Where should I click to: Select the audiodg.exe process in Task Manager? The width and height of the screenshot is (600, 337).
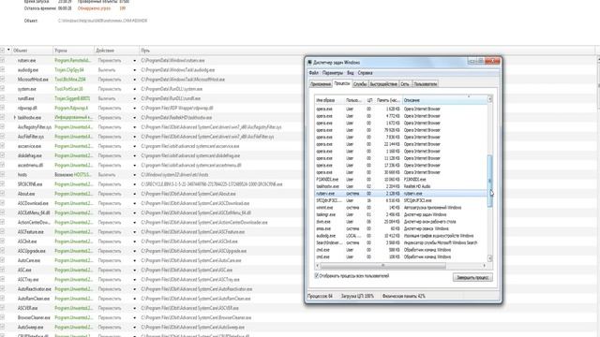[x=401, y=236]
